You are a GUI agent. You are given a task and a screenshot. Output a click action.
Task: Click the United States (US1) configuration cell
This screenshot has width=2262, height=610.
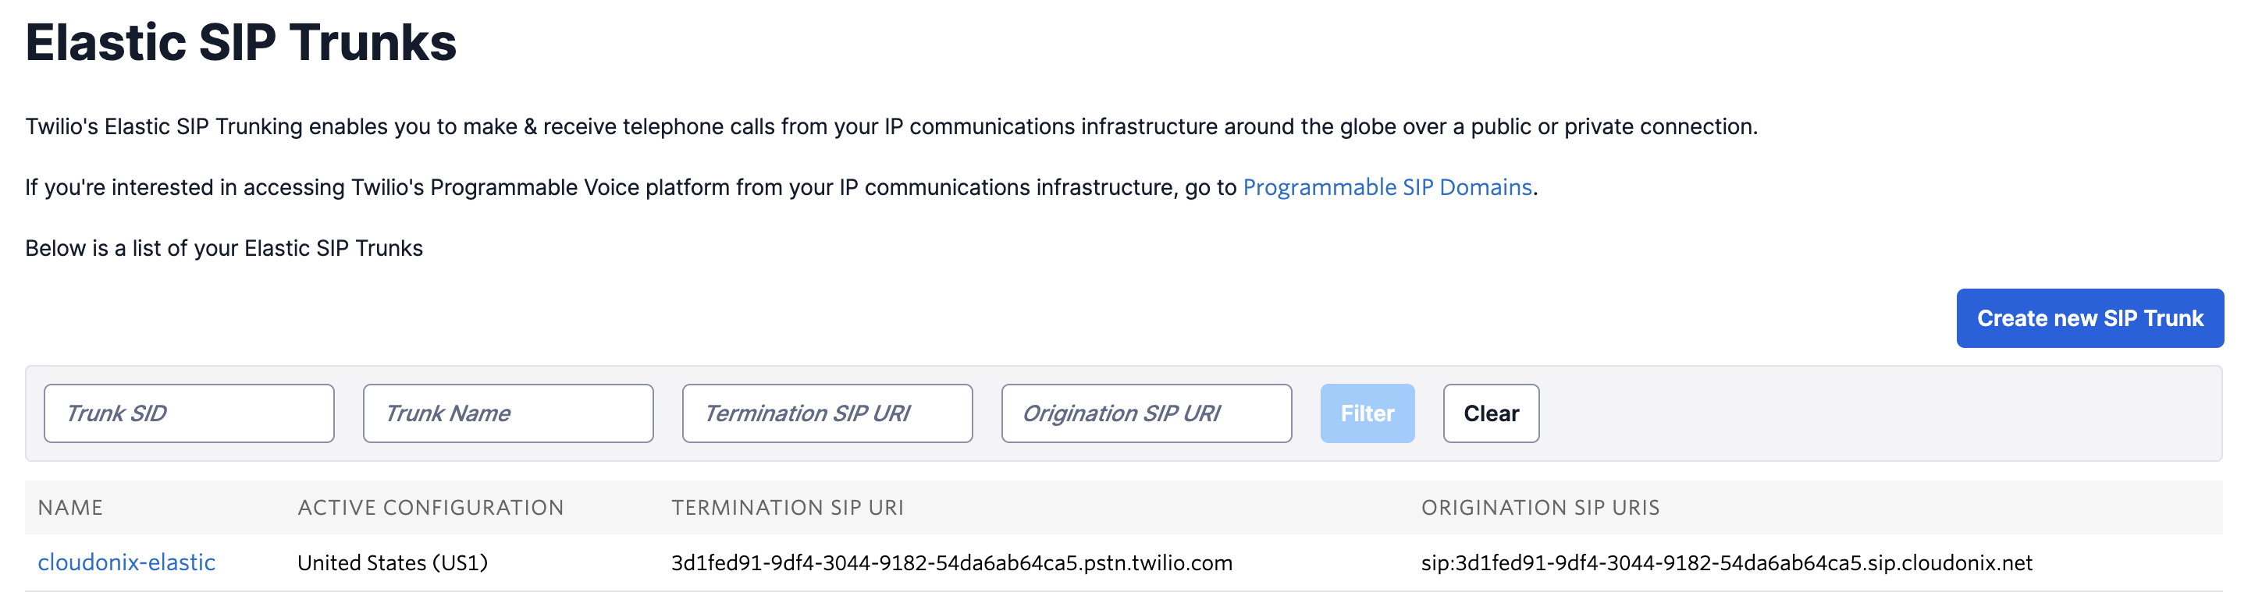click(x=393, y=562)
